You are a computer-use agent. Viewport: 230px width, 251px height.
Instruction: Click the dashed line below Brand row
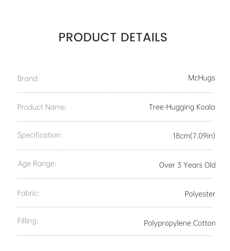point(115,93)
